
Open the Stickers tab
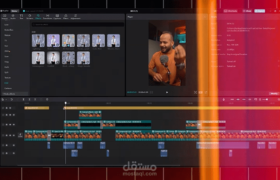click(30, 17)
